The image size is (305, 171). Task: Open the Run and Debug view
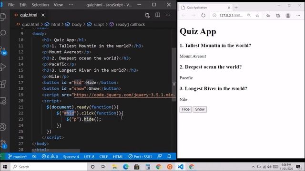[x=3, y=67]
